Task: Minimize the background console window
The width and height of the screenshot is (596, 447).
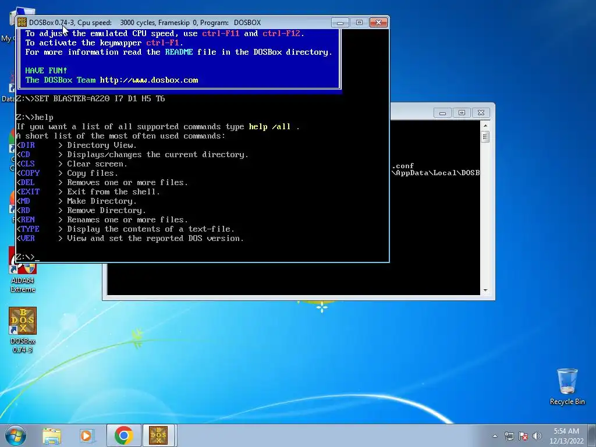Action: tap(442, 113)
